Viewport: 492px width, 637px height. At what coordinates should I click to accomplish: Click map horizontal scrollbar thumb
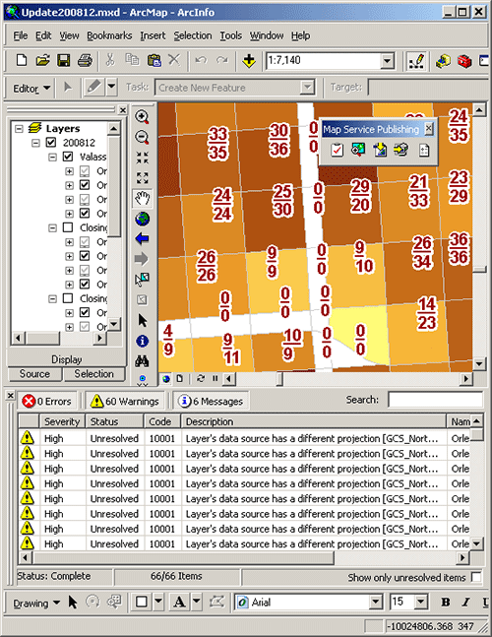tap(280, 379)
